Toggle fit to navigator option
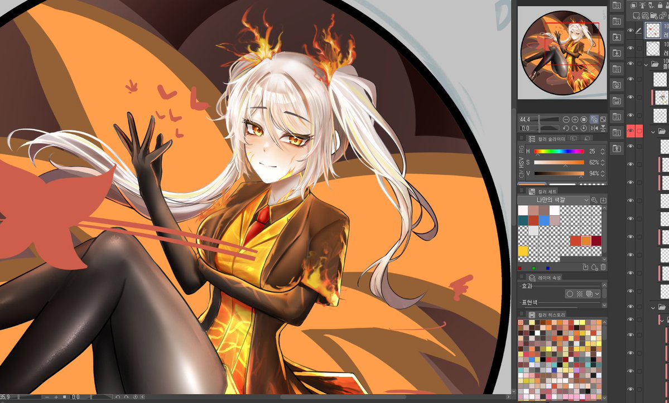The image size is (669, 403). [x=594, y=120]
